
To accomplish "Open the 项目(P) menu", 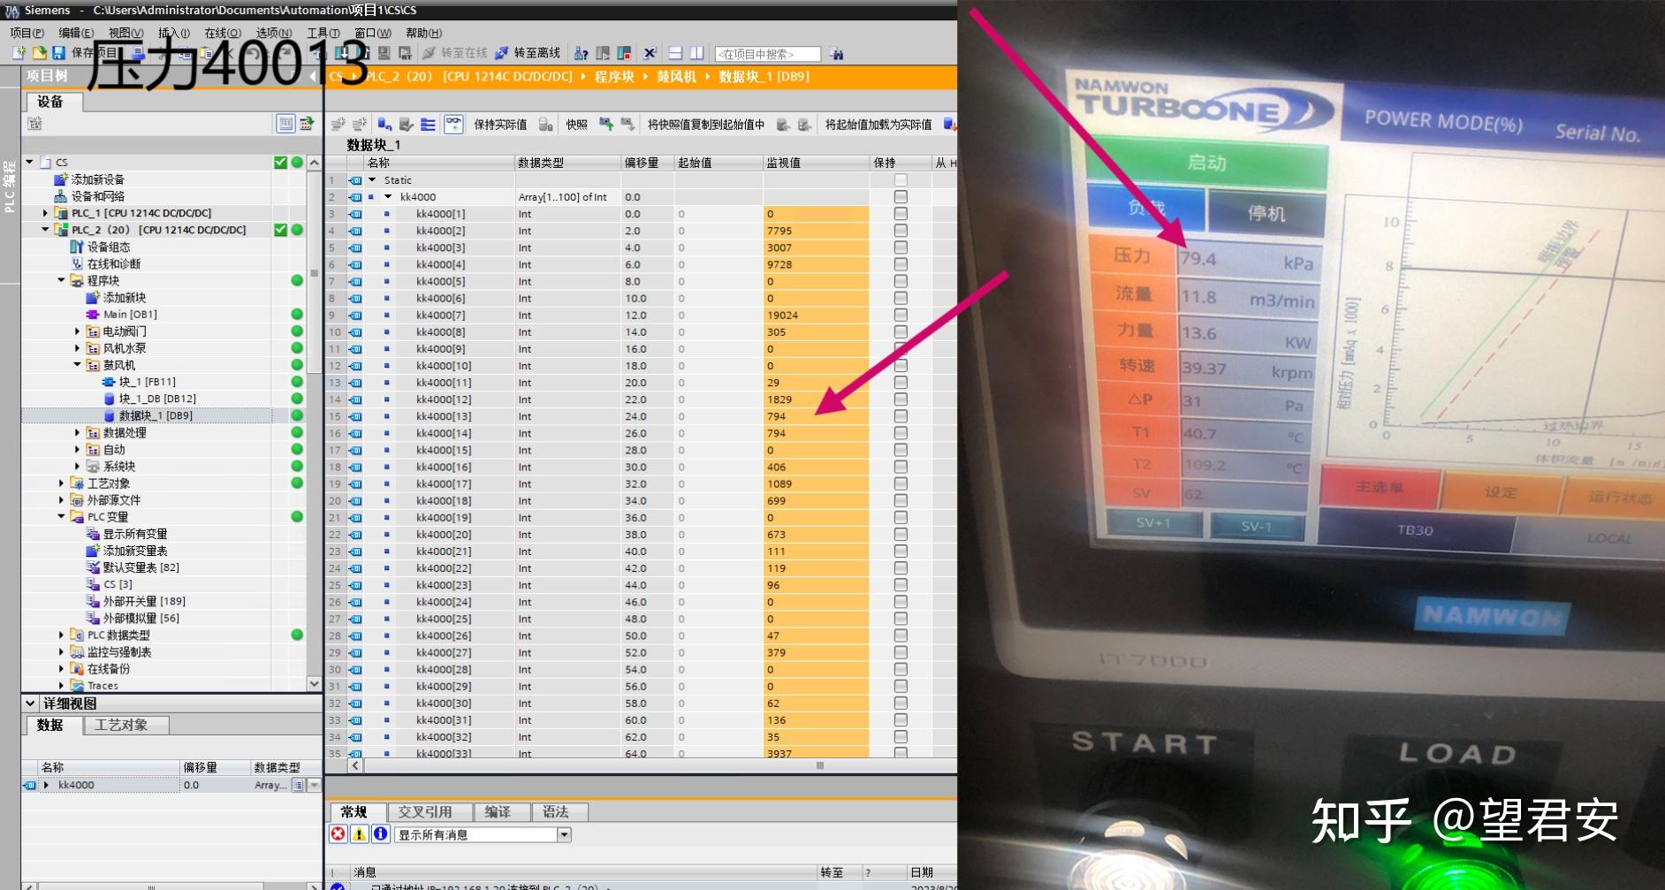I will tap(27, 33).
